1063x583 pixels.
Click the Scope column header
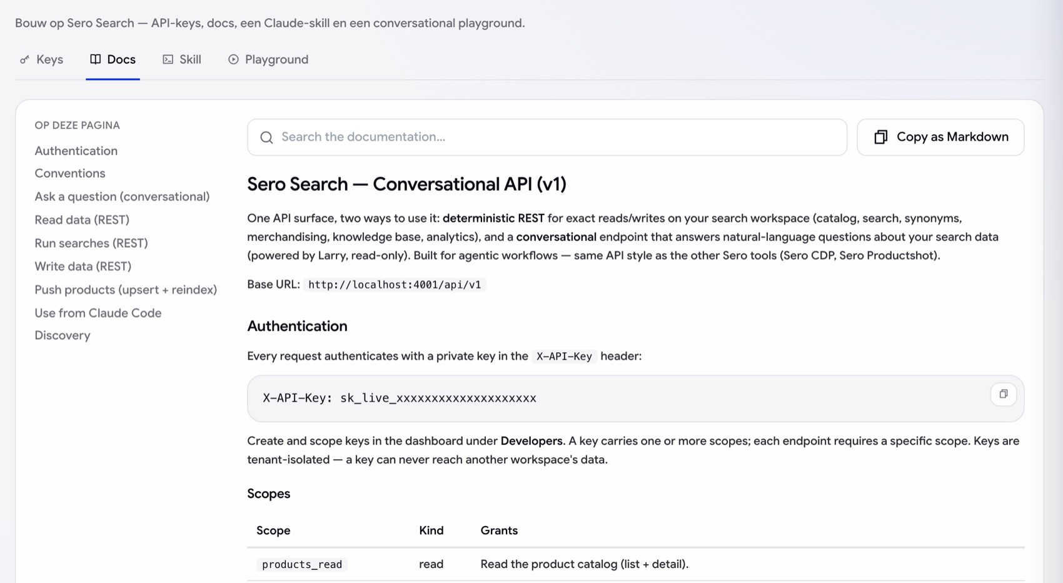click(273, 530)
